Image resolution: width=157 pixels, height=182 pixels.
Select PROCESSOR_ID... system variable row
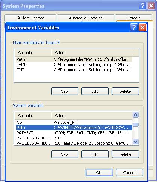click(74, 143)
